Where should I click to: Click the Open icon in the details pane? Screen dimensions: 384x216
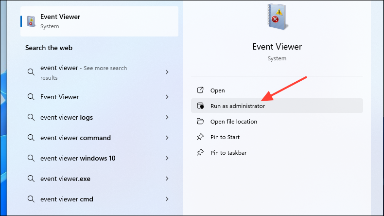[200, 90]
